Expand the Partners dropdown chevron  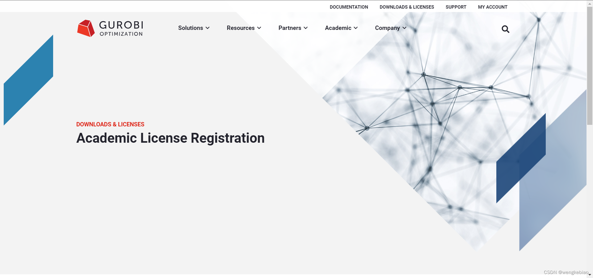coord(306,28)
